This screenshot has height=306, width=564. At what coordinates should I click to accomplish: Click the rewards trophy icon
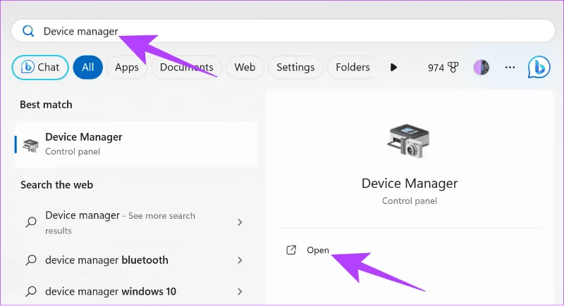click(x=453, y=67)
